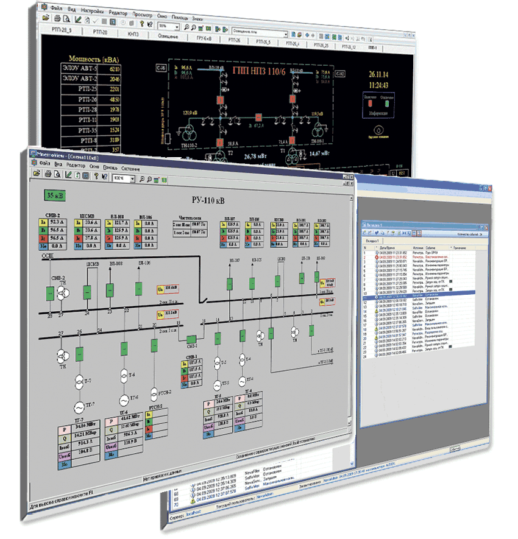The height and width of the screenshot is (539, 518).
Task: Click the first magnifier zoom icon in top window
Action: tap(186, 27)
